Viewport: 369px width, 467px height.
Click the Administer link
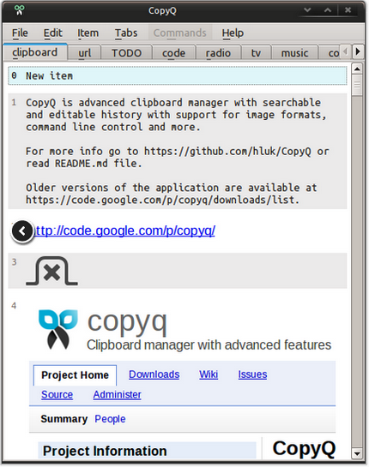click(x=117, y=395)
